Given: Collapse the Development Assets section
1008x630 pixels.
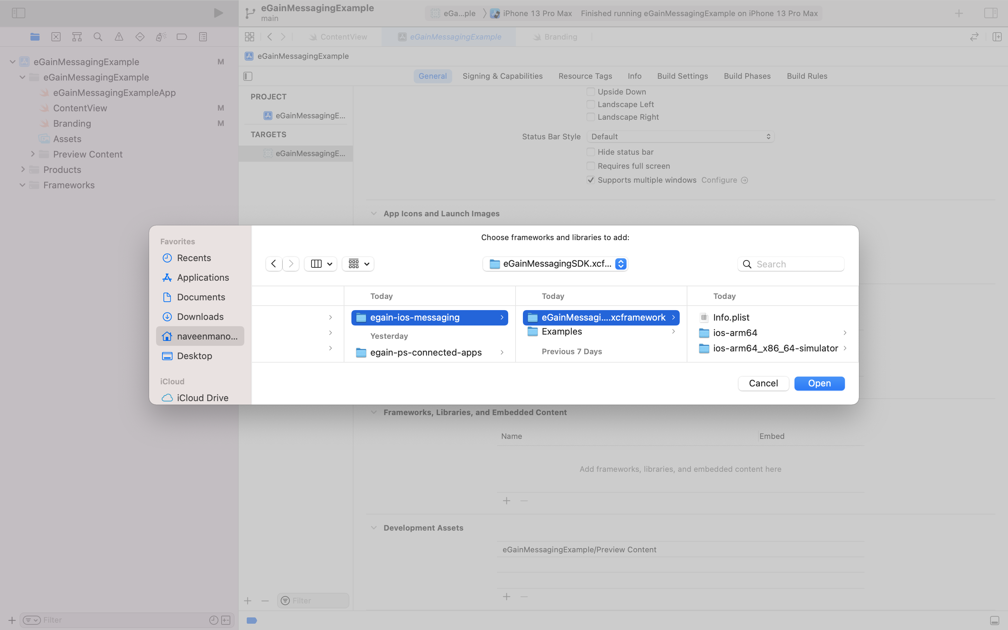Looking at the screenshot, I should [374, 528].
